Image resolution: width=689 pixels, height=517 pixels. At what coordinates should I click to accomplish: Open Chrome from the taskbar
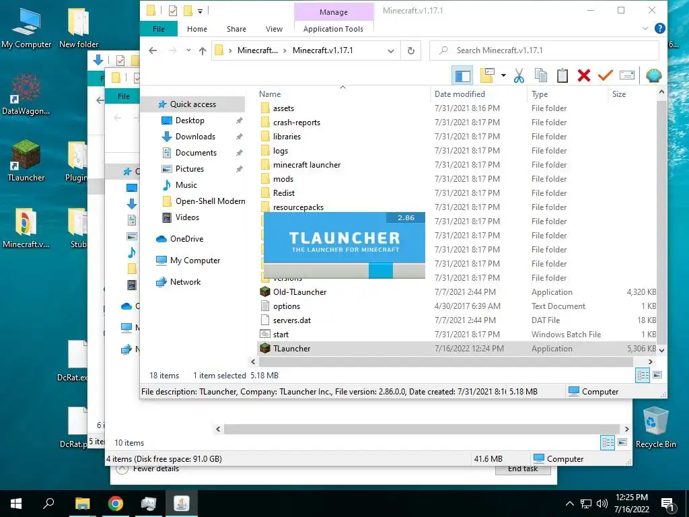[x=116, y=504]
